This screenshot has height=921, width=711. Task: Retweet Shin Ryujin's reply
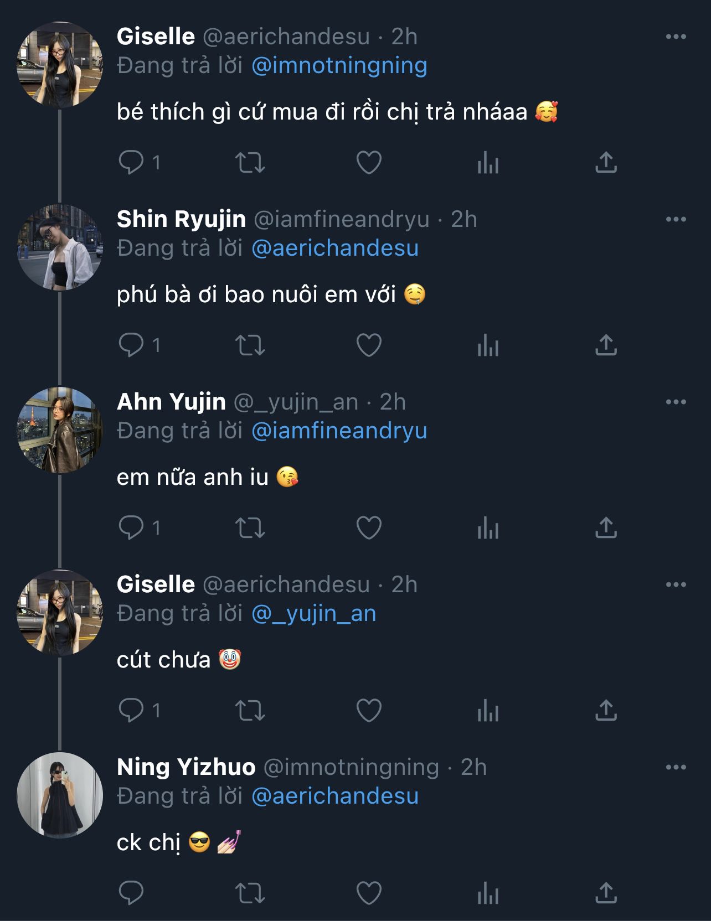point(250,345)
